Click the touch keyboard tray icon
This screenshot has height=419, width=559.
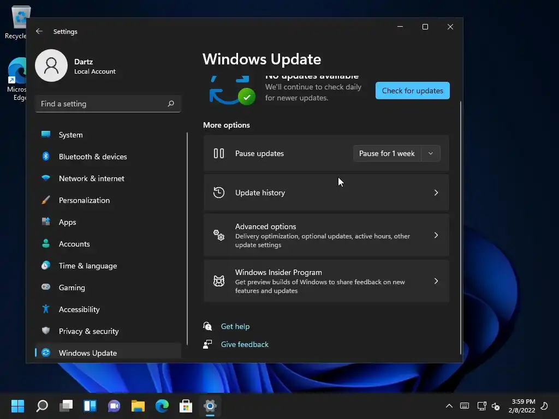(465, 405)
